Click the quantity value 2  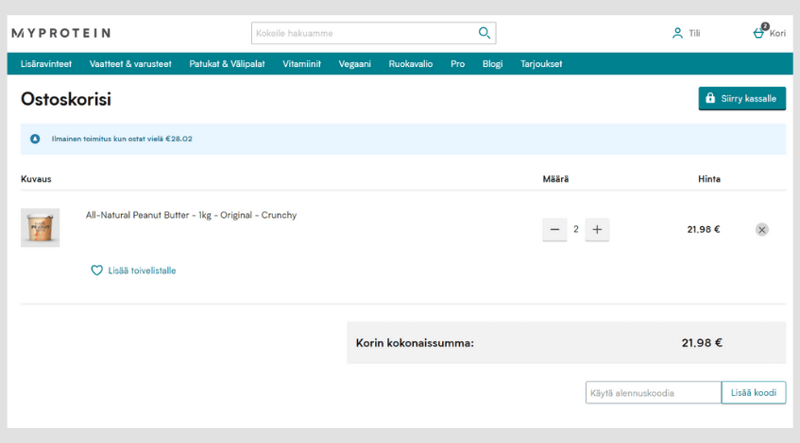click(576, 230)
